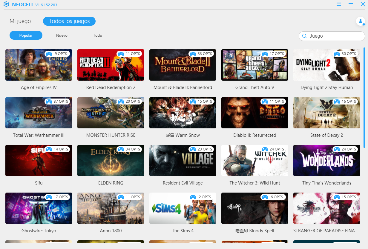Click the gamepad icon on Tiny Tina's Wonderlands
This screenshot has height=249, width=368.
[x=337, y=149]
